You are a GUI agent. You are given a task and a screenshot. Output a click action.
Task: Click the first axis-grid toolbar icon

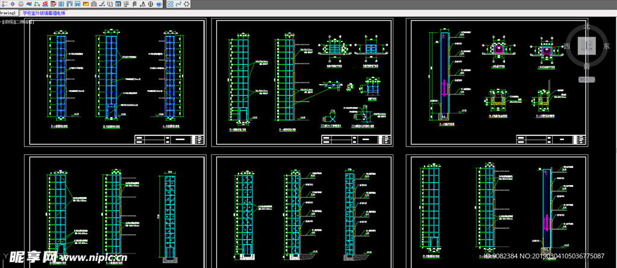click(x=4, y=4)
